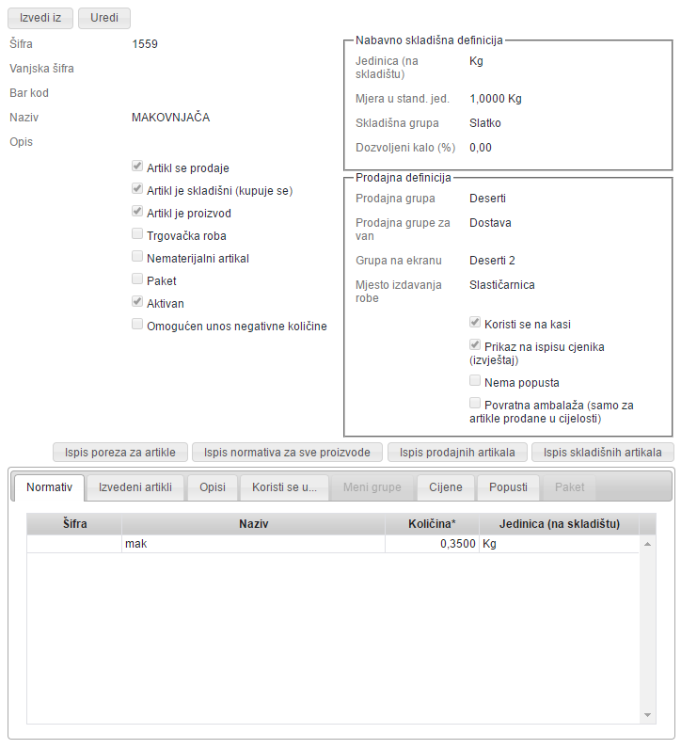
Task: Click 'Ispis prodajnih artikala' button
Action: pos(457,453)
